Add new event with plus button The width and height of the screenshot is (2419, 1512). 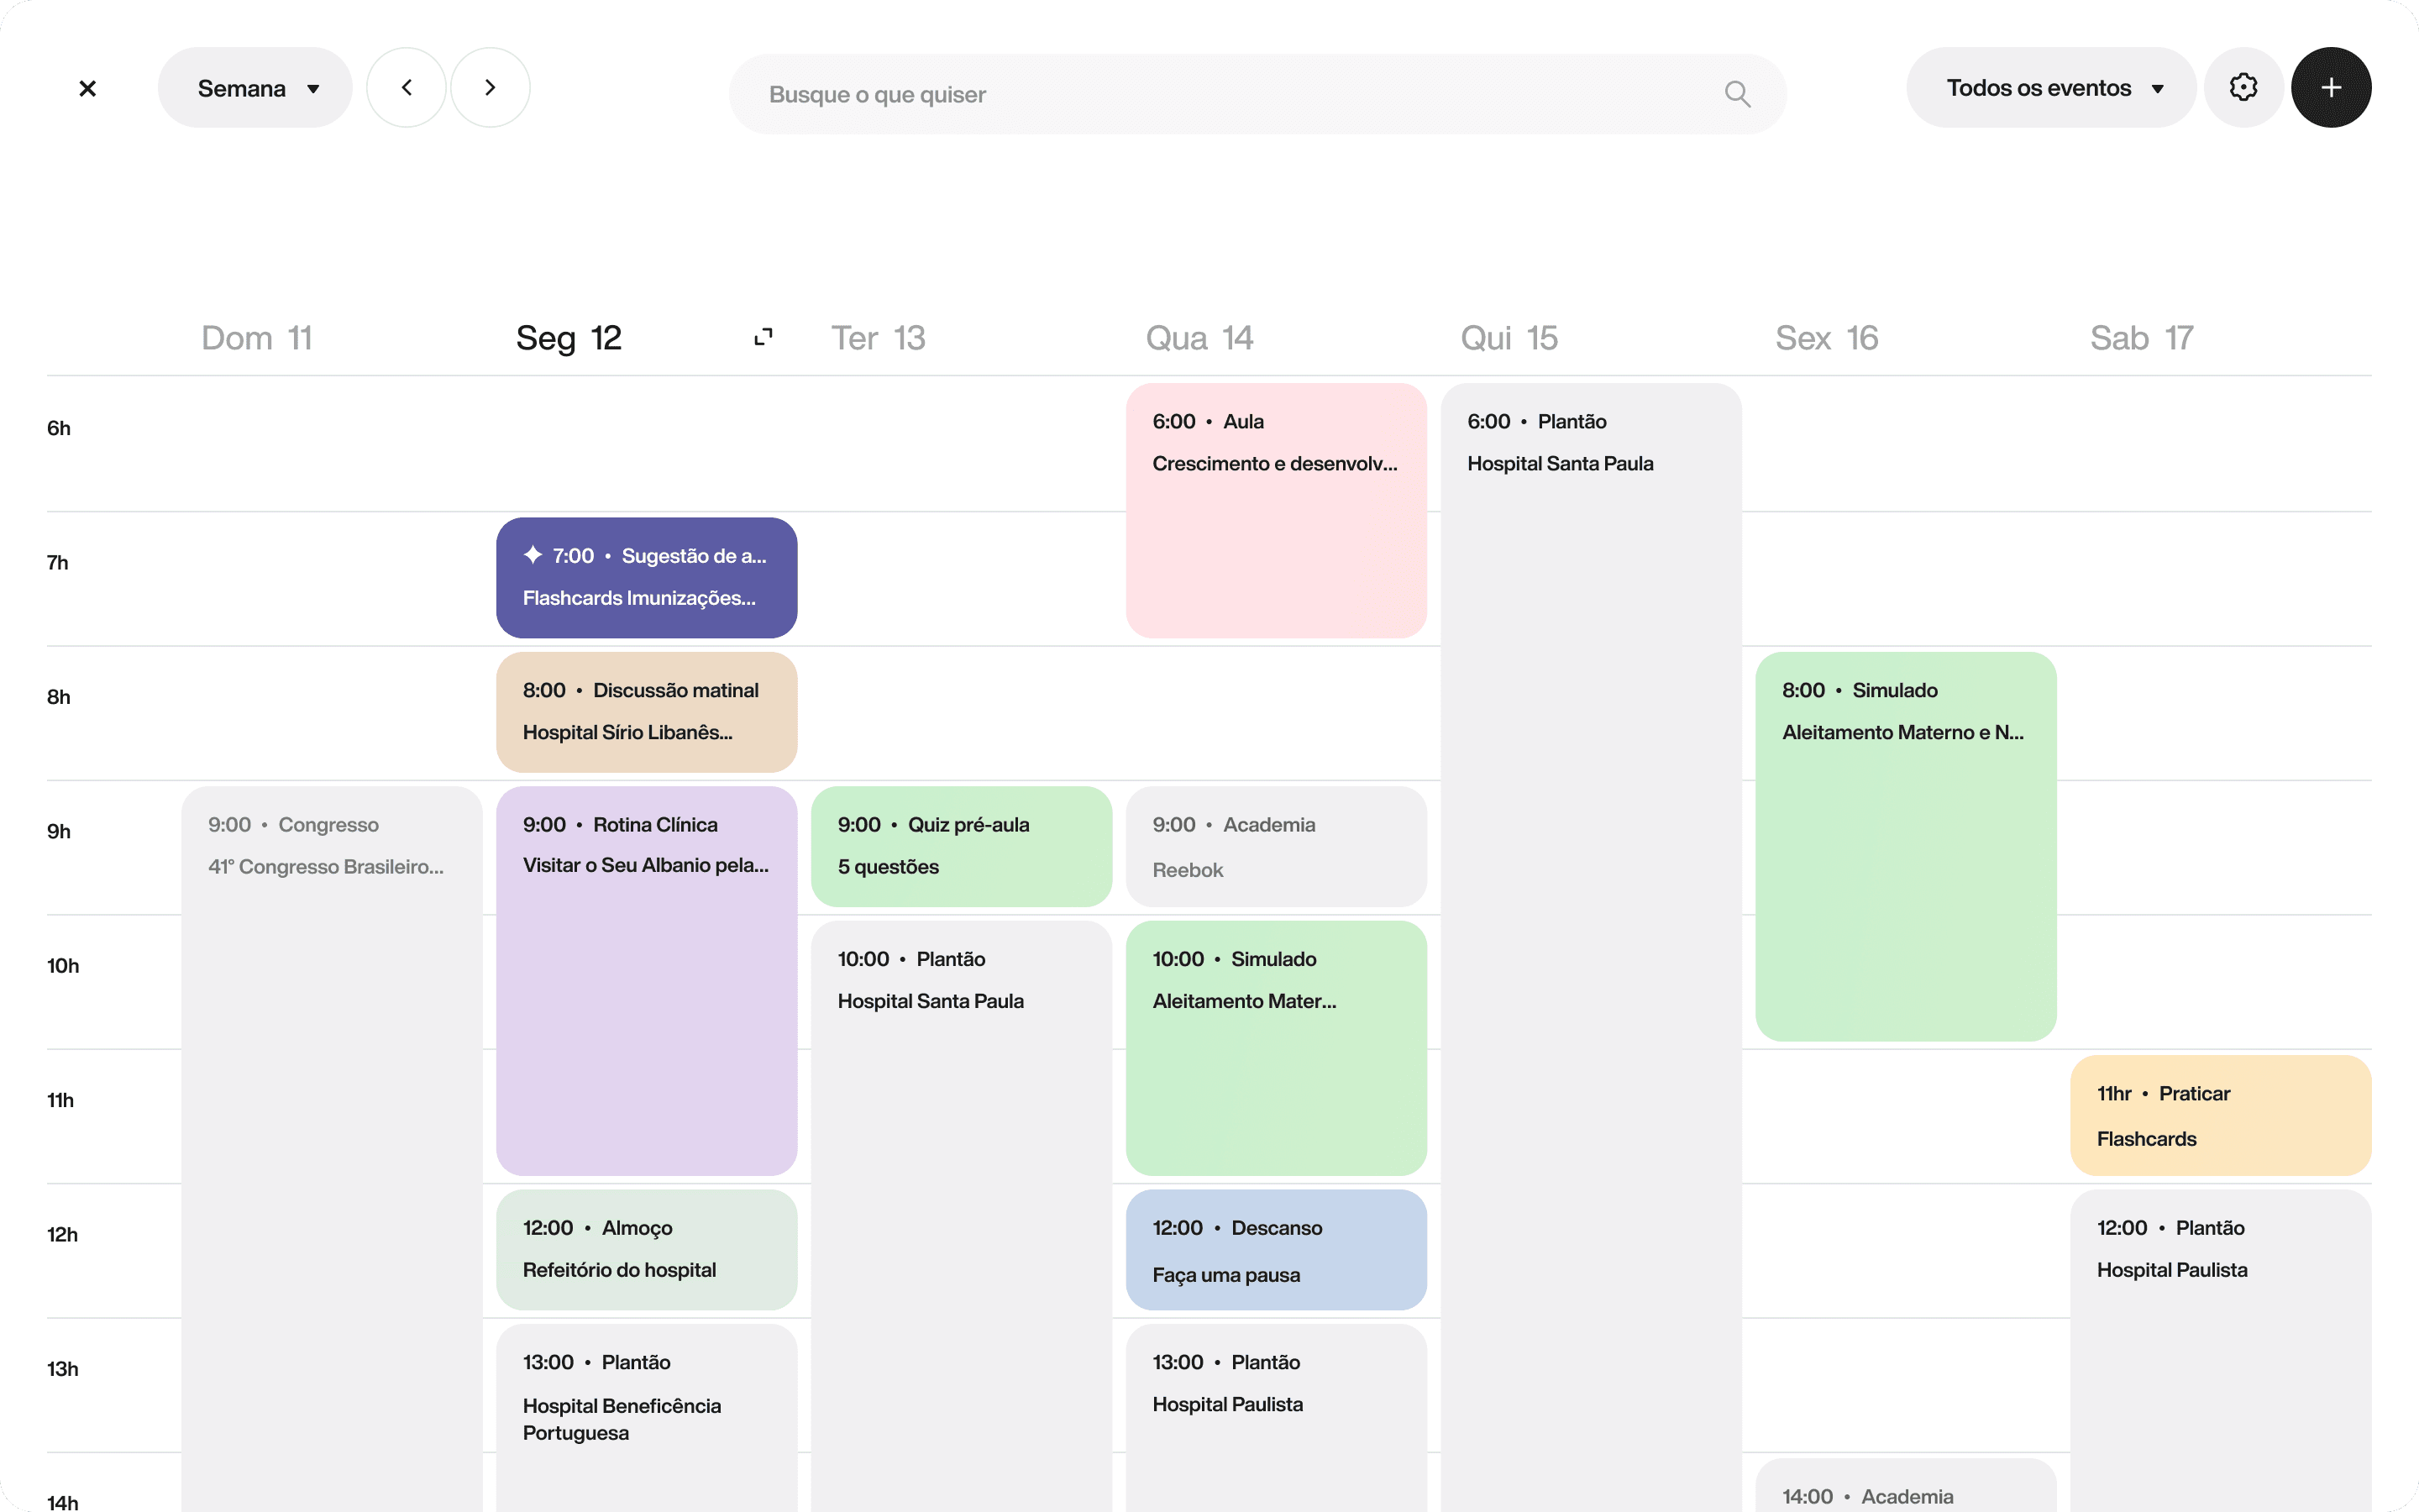coord(2331,88)
